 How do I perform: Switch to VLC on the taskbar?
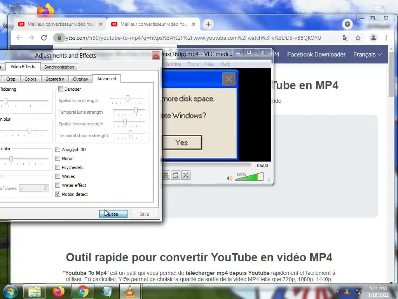tap(130, 292)
